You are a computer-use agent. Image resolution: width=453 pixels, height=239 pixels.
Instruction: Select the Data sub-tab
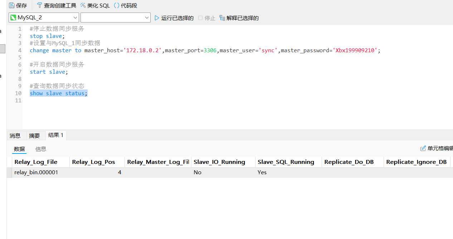19,149
